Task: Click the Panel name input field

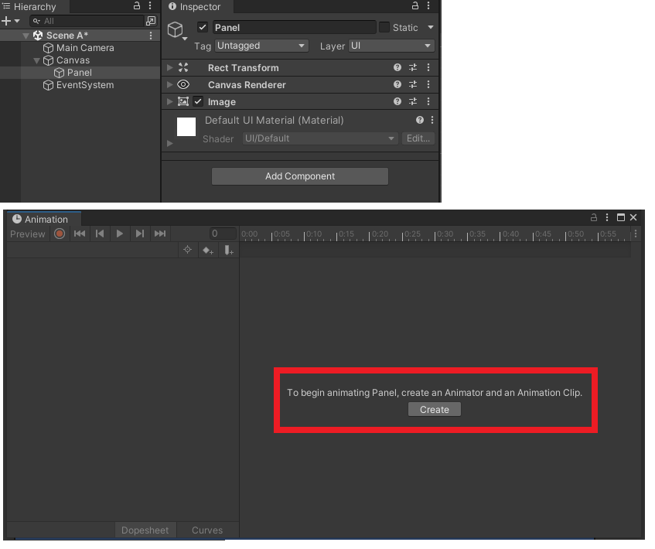Action: [295, 28]
